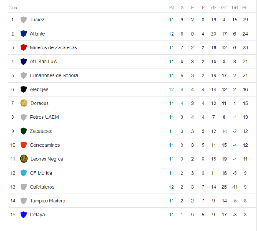Click the light-blue CF Mérida shield

24,173
